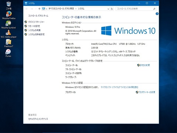Maximize the System window
The image size is (177, 133).
coord(147,3)
